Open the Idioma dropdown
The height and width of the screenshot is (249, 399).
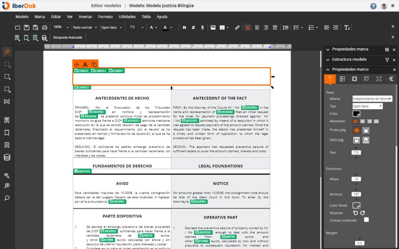point(372,98)
